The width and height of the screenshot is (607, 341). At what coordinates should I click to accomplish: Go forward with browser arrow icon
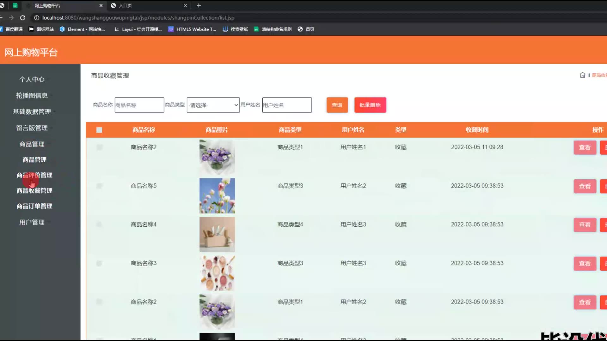coord(11,18)
